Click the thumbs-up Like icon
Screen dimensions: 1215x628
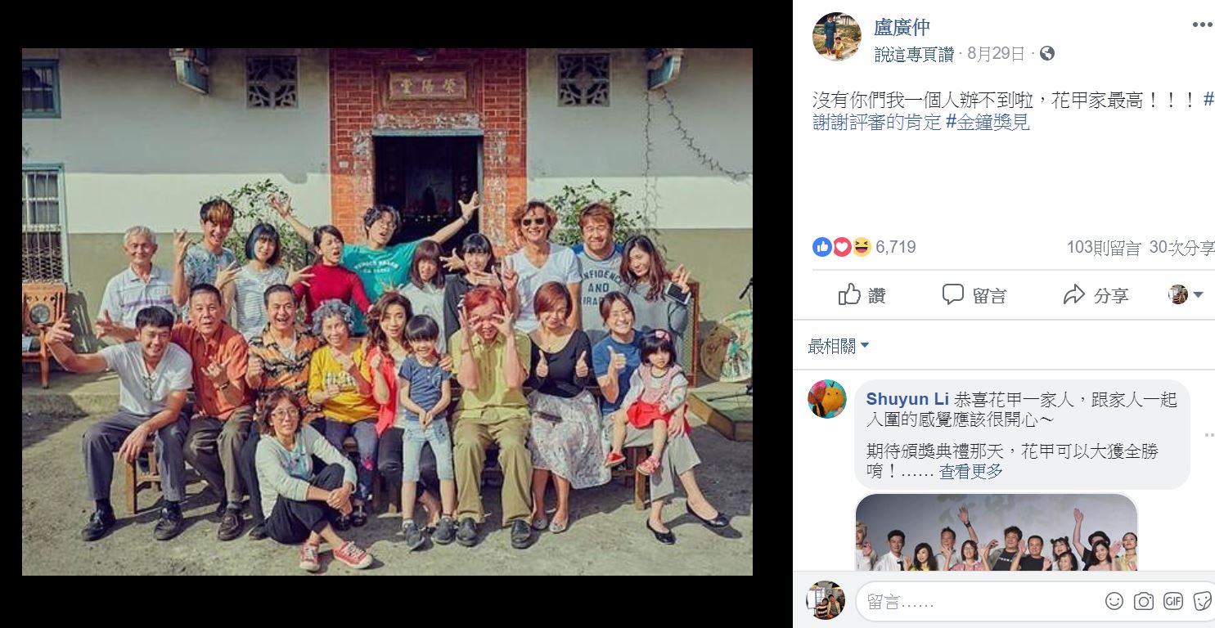point(849,294)
